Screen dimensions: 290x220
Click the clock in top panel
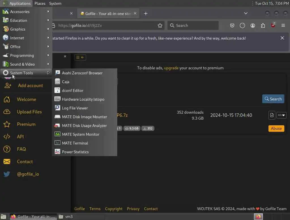point(272,3)
